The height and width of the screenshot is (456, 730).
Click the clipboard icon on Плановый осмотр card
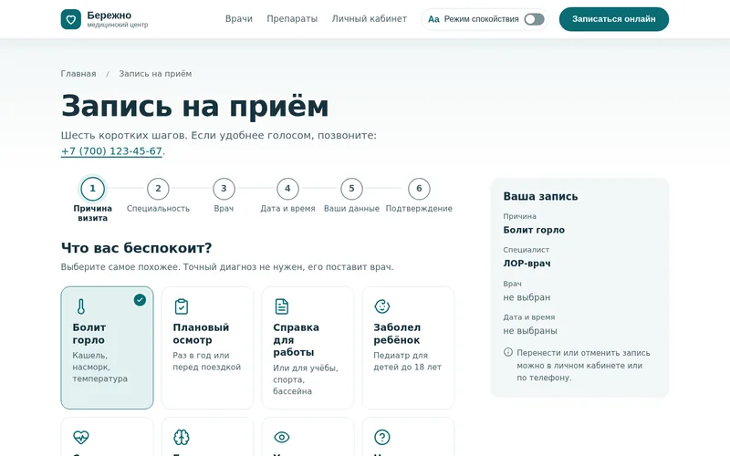[181, 306]
